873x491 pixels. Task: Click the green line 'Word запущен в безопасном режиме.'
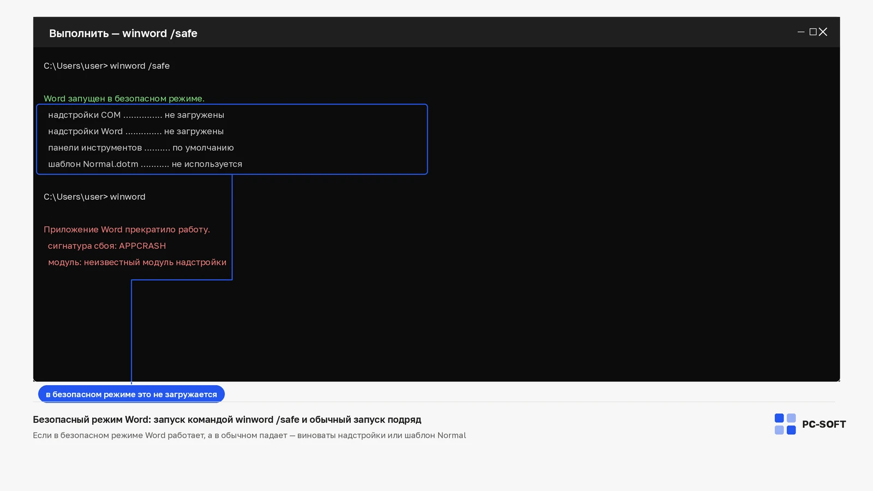click(x=124, y=99)
